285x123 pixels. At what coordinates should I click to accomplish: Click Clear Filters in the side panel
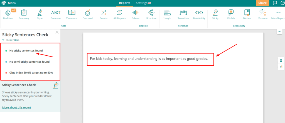click(x=13, y=40)
